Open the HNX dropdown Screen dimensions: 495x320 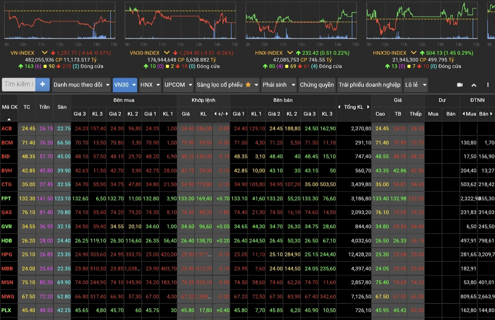(150, 85)
